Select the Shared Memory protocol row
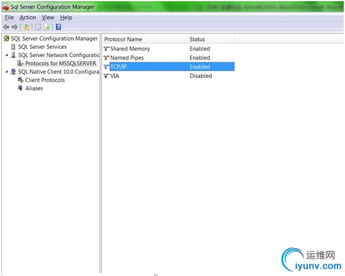 tap(169, 49)
